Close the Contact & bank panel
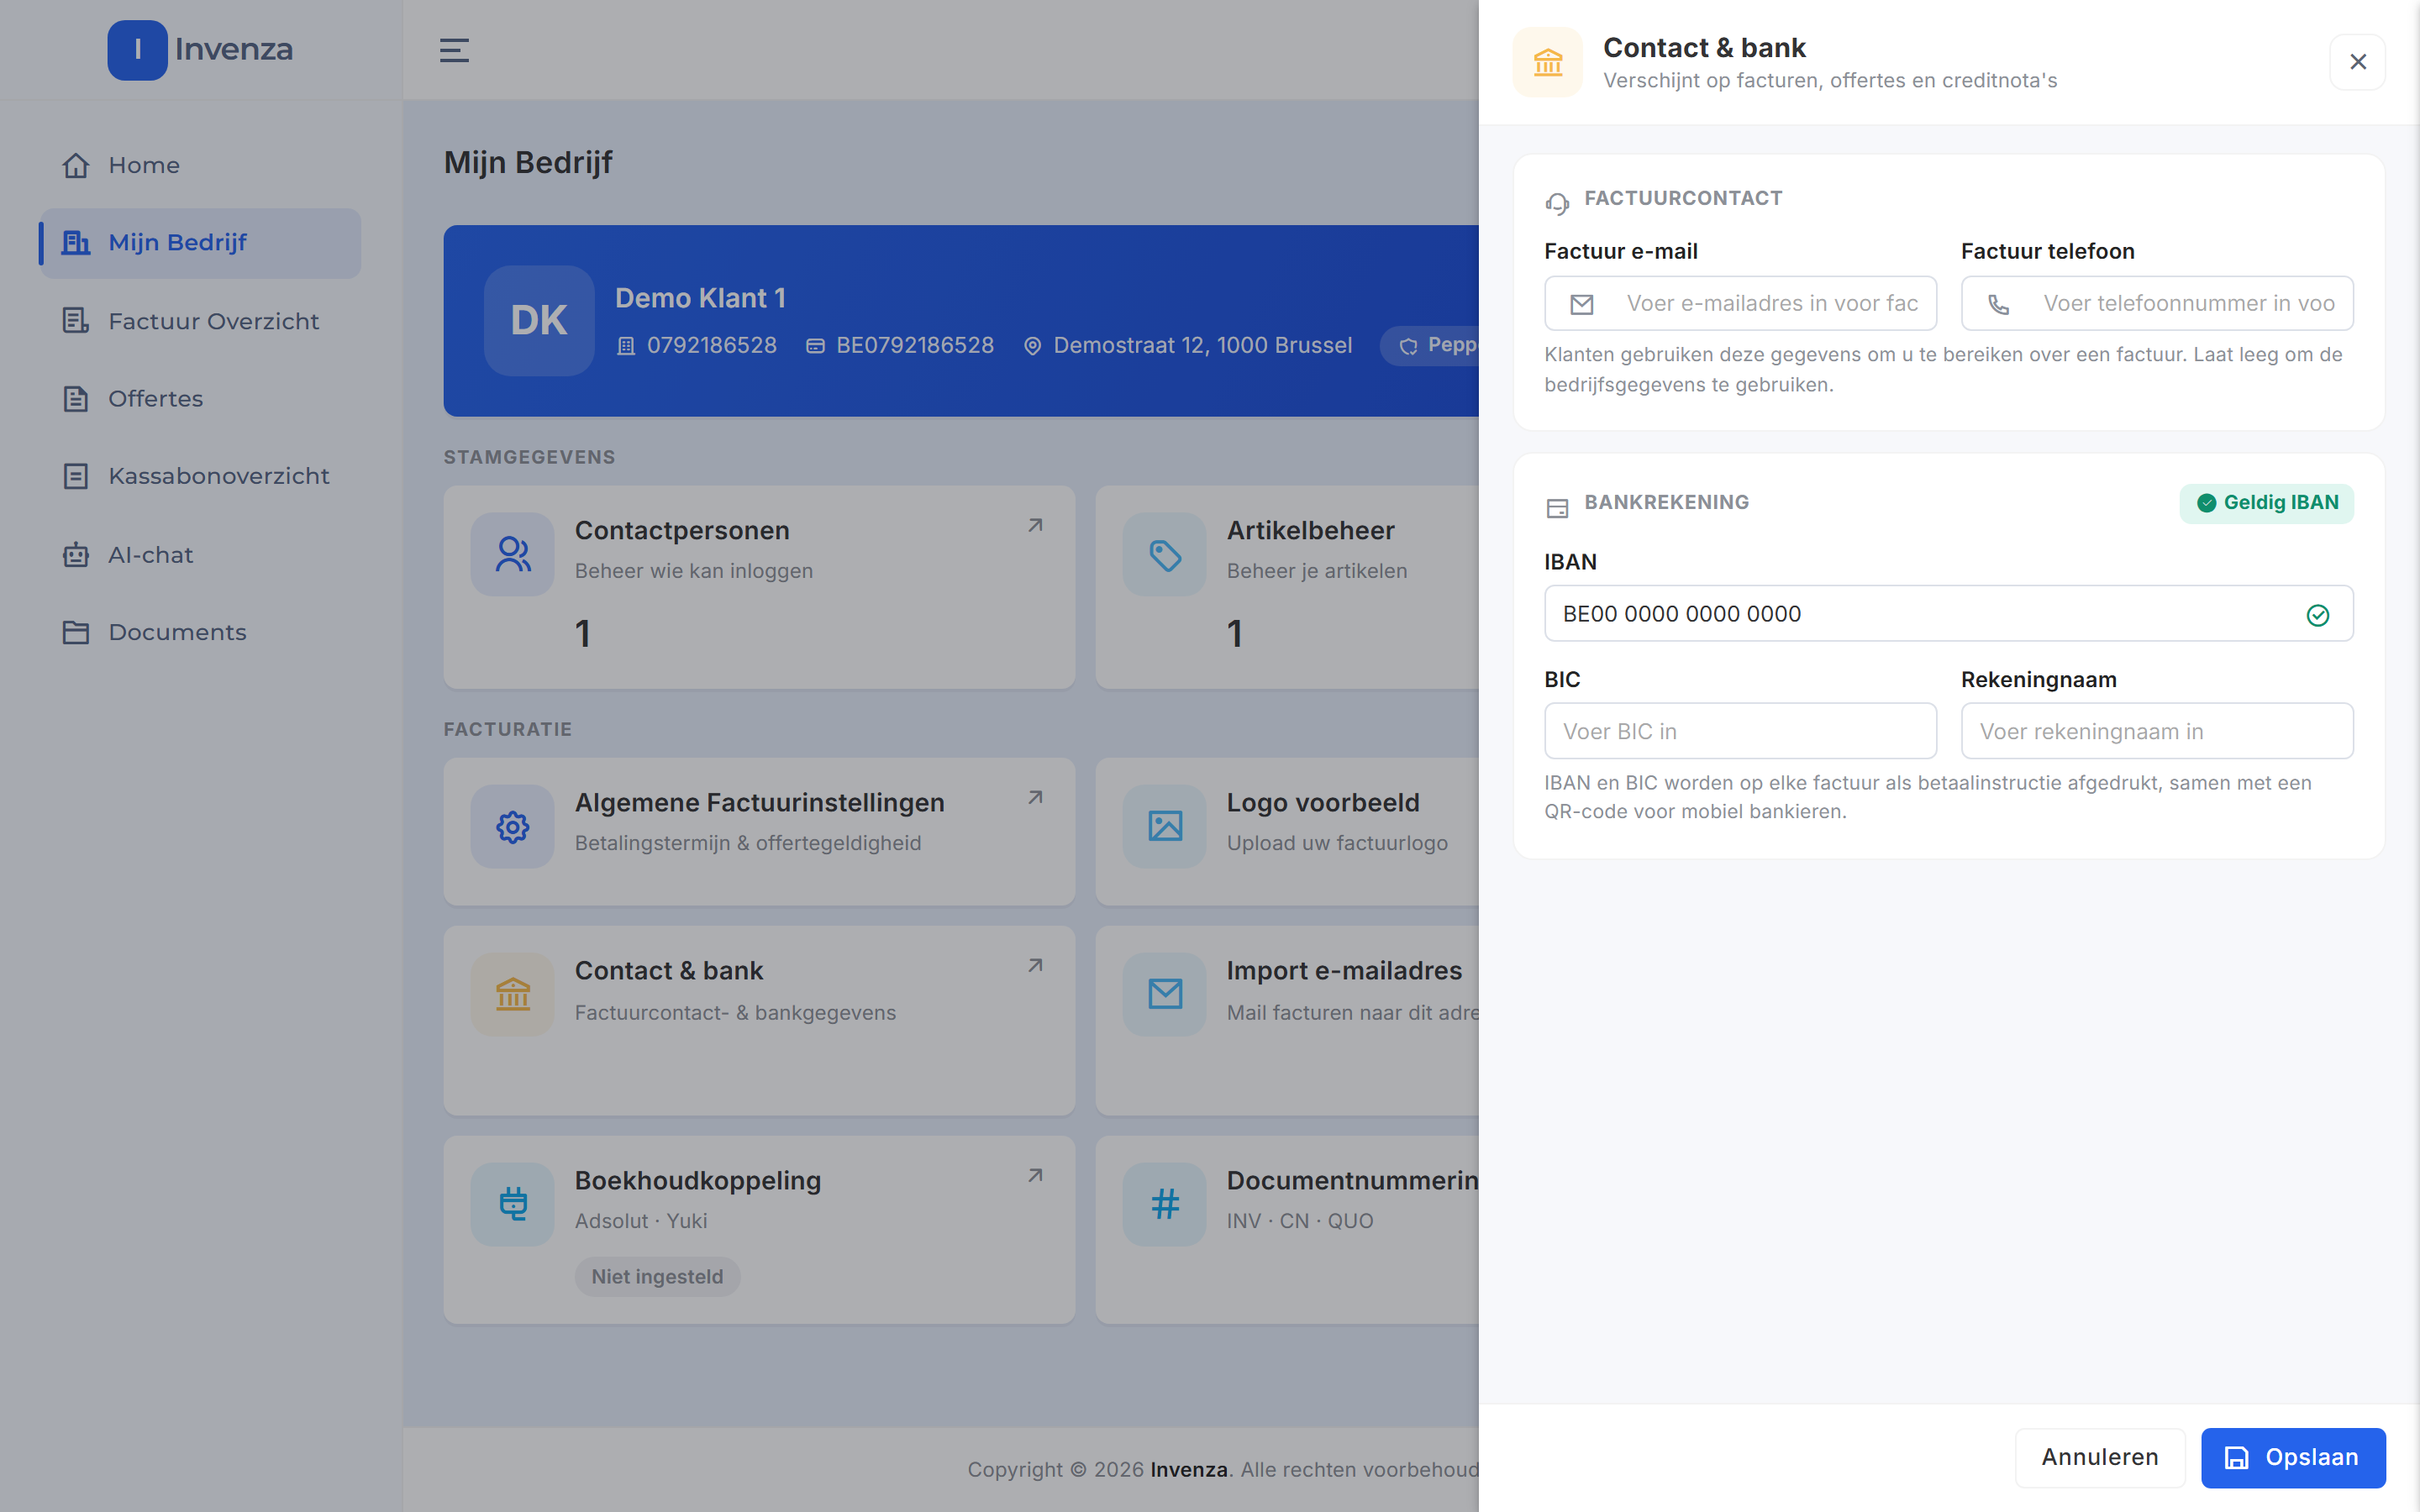Viewport: 2420px width, 1512px height. click(2358, 62)
